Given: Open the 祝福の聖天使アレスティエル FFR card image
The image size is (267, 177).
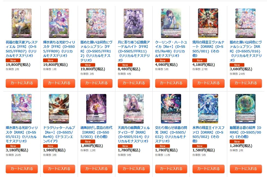Looking at the screenshot, I should (x=22, y=23).
